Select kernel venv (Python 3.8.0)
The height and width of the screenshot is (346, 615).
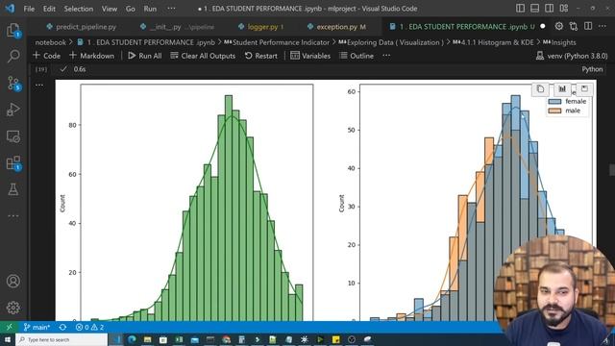[x=572, y=56]
